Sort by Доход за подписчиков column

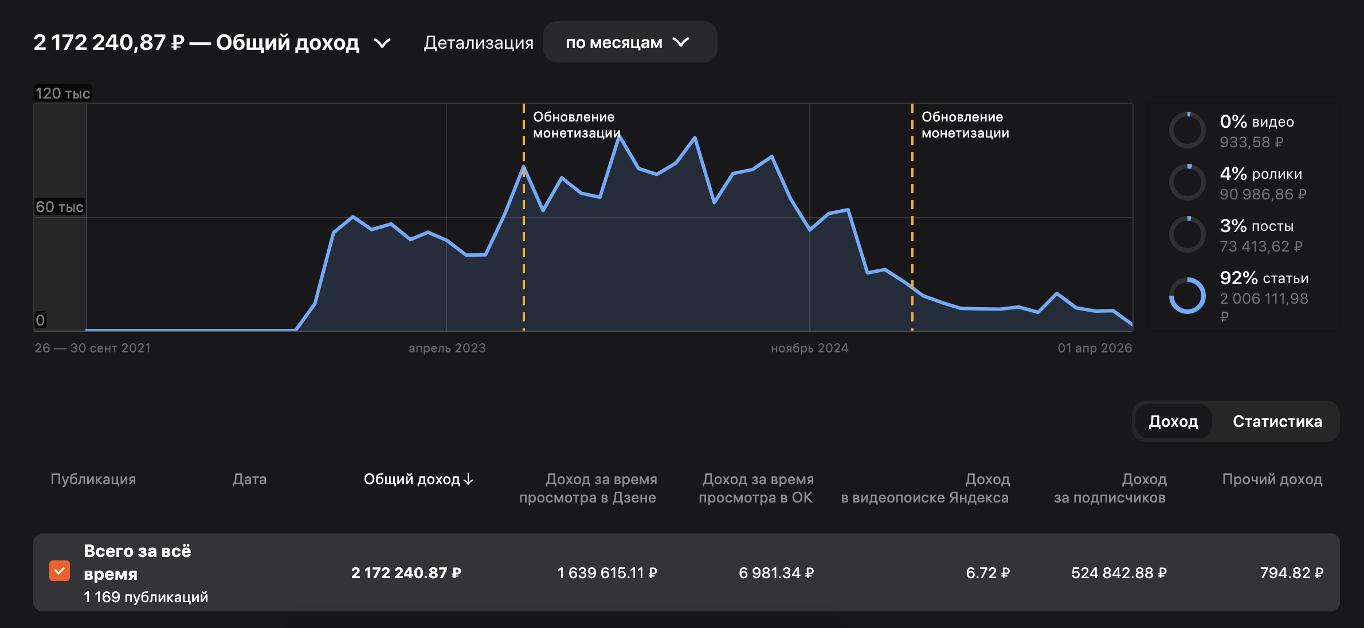coord(1110,488)
